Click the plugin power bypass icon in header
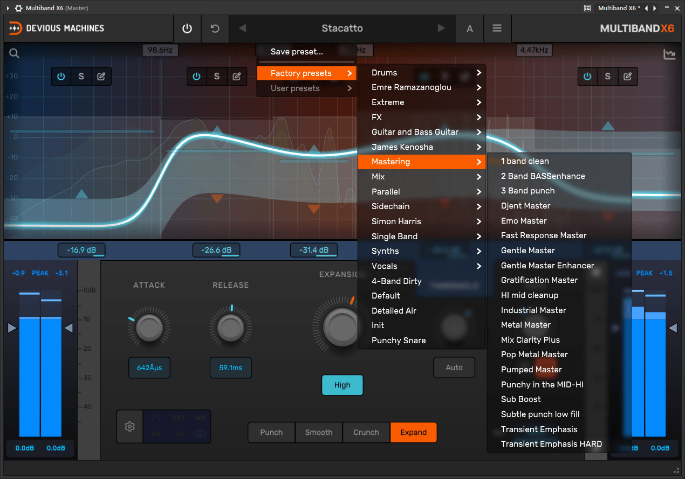The height and width of the screenshot is (479, 685). tap(187, 29)
